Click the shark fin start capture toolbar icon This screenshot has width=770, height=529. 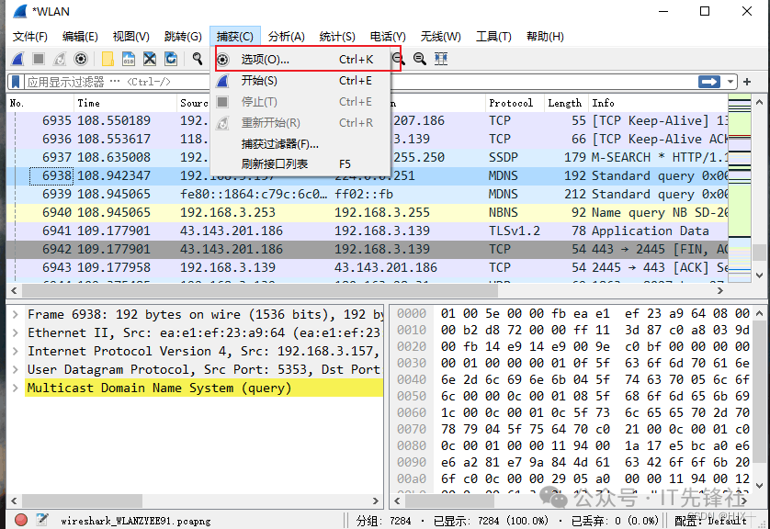(x=17, y=59)
